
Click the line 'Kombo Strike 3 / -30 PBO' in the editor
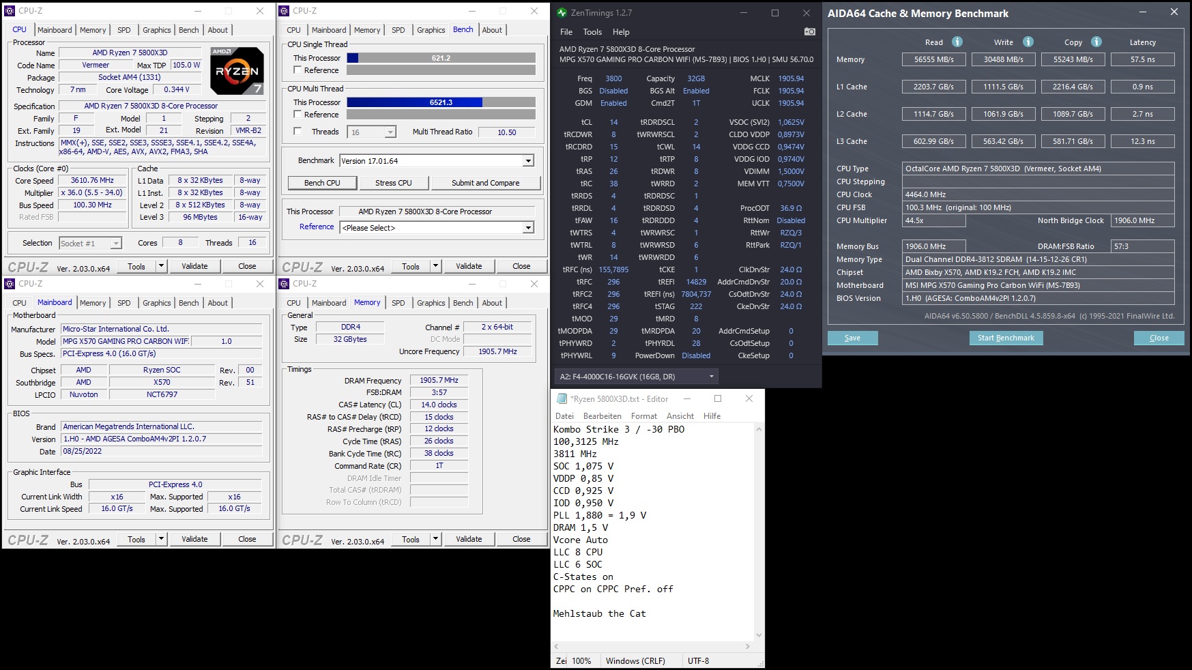point(619,429)
